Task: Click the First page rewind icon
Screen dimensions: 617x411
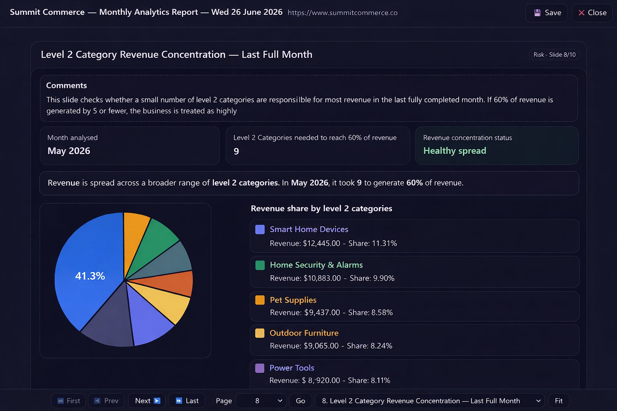Action: click(61, 401)
